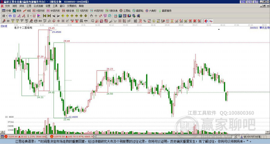Click the 客服 button in title bar
270x144 pixels.
pos(243,2)
